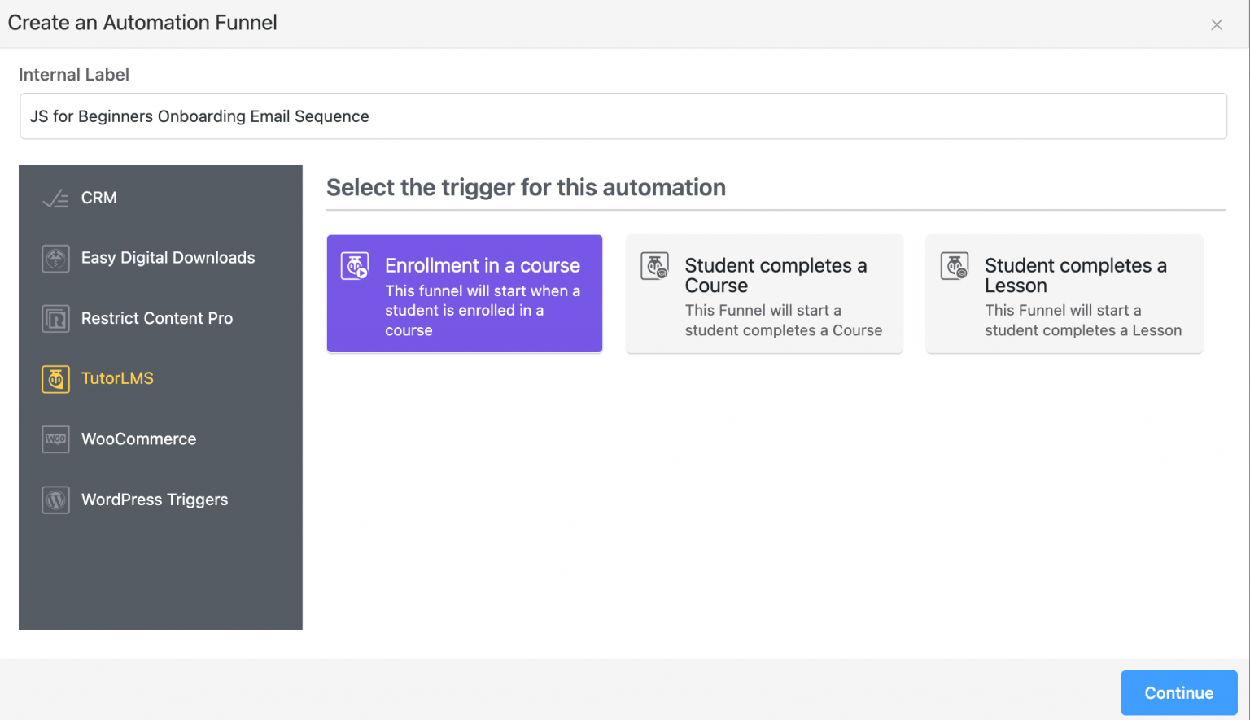
Task: Select the Student completes a Course trigger
Action: [764, 294]
